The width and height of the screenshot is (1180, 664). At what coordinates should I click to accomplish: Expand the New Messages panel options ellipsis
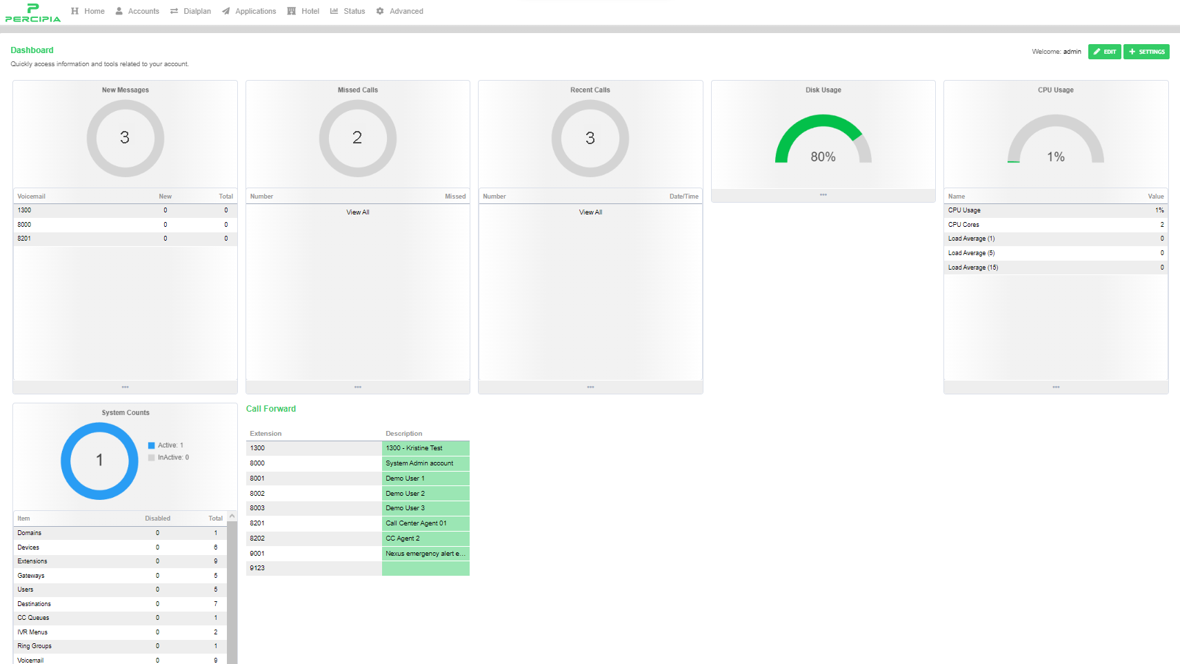coord(125,387)
